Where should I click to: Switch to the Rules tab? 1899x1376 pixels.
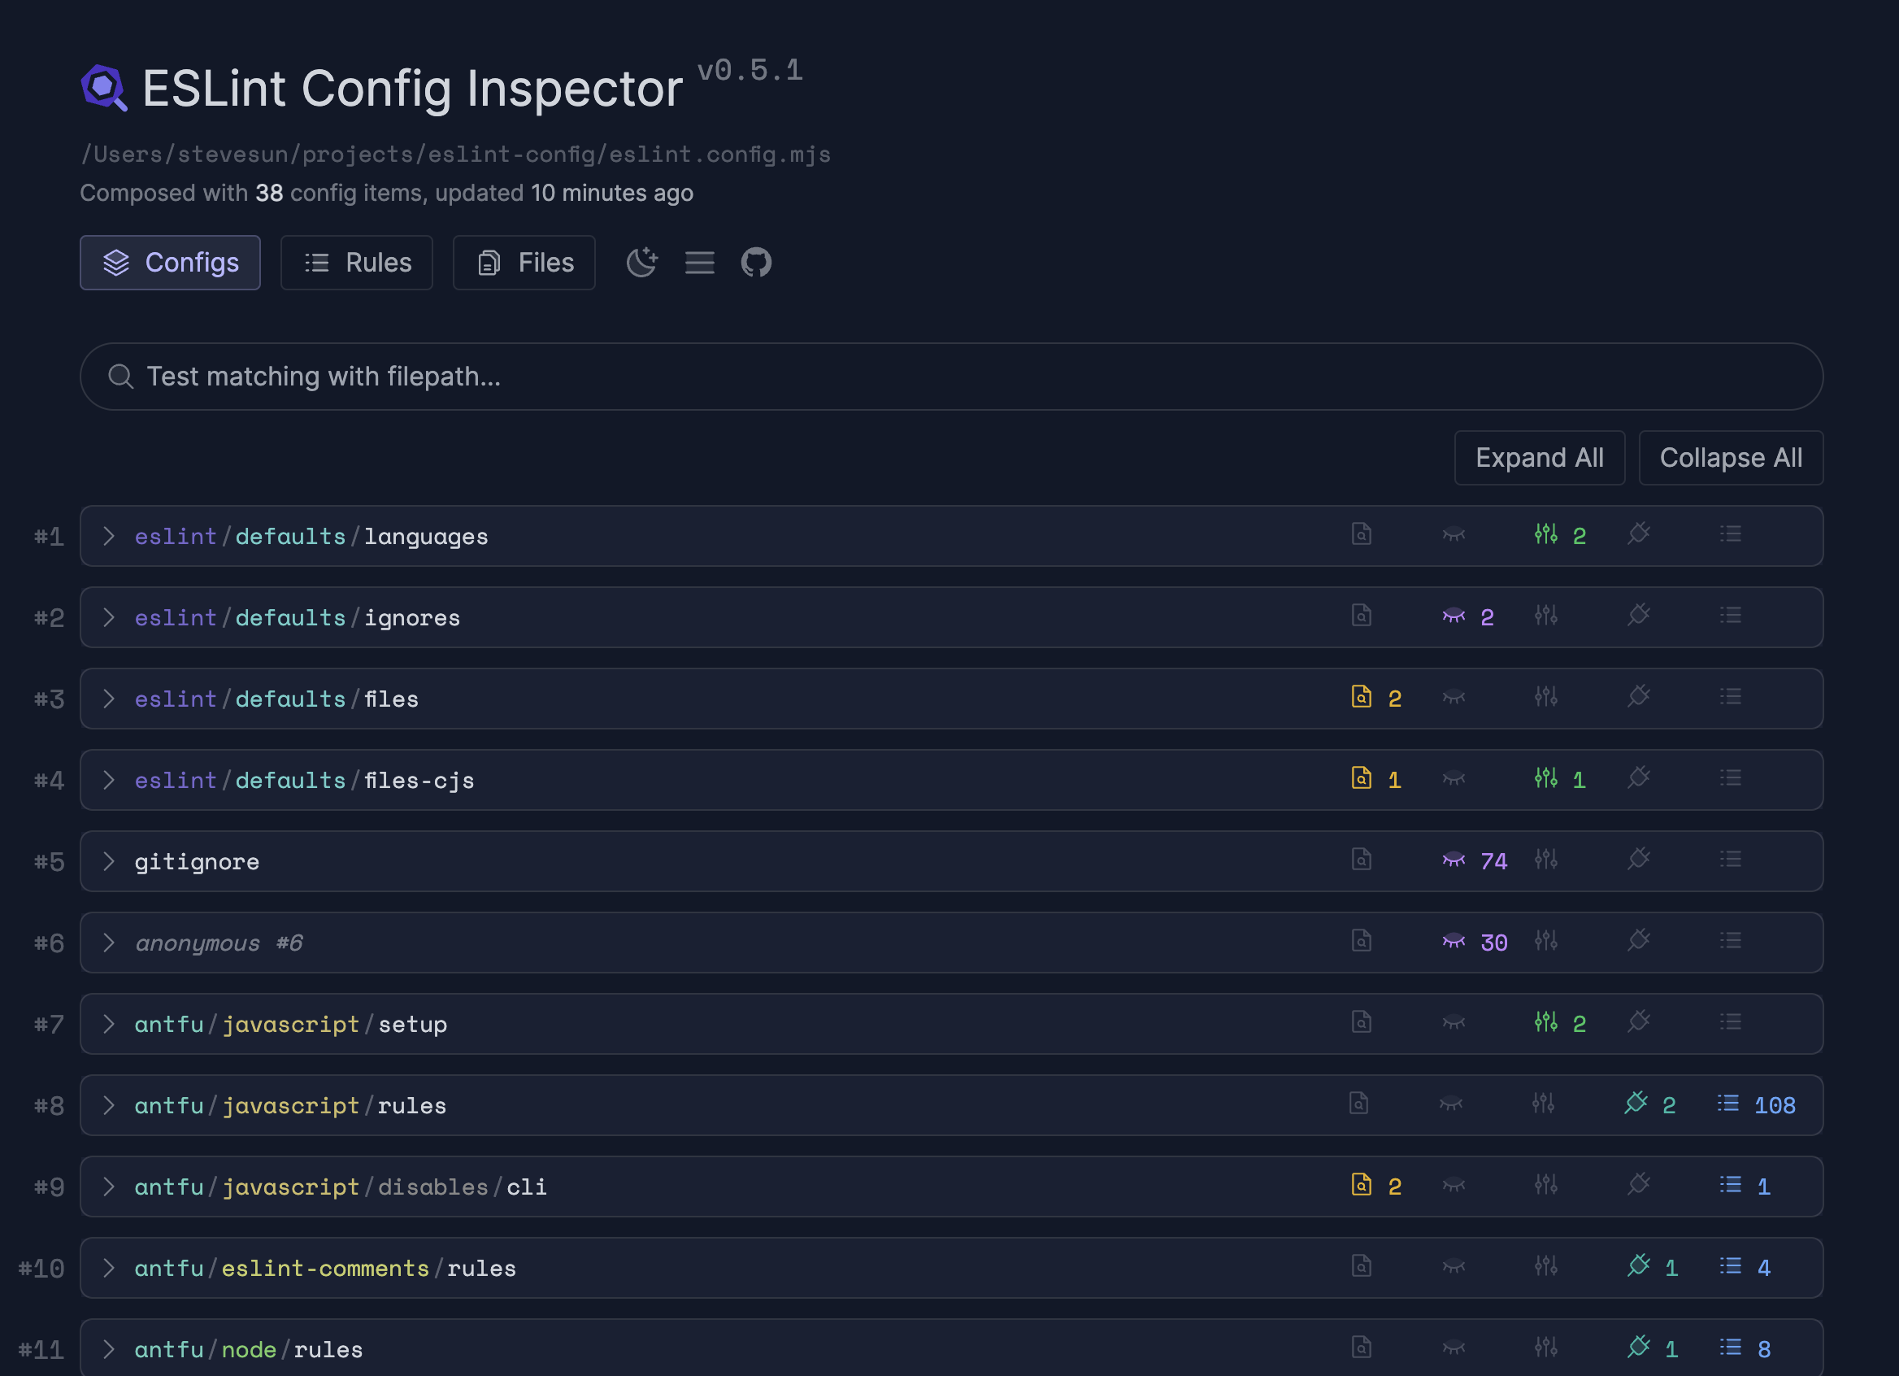coord(357,263)
